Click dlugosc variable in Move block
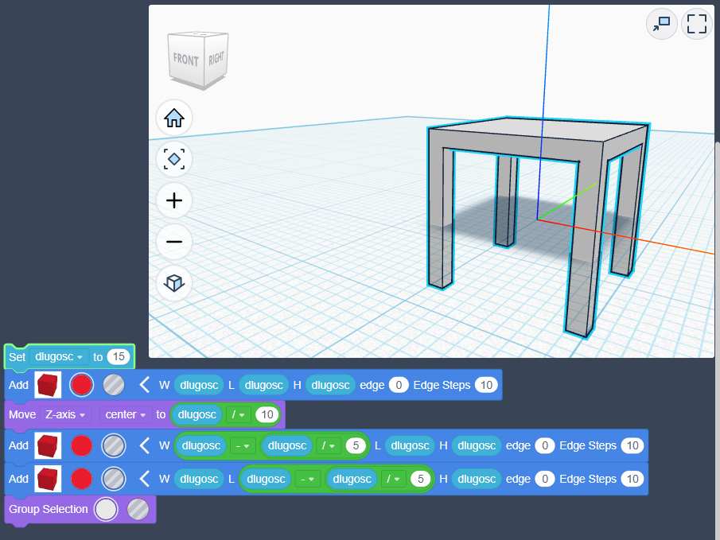720x540 pixels. click(197, 414)
